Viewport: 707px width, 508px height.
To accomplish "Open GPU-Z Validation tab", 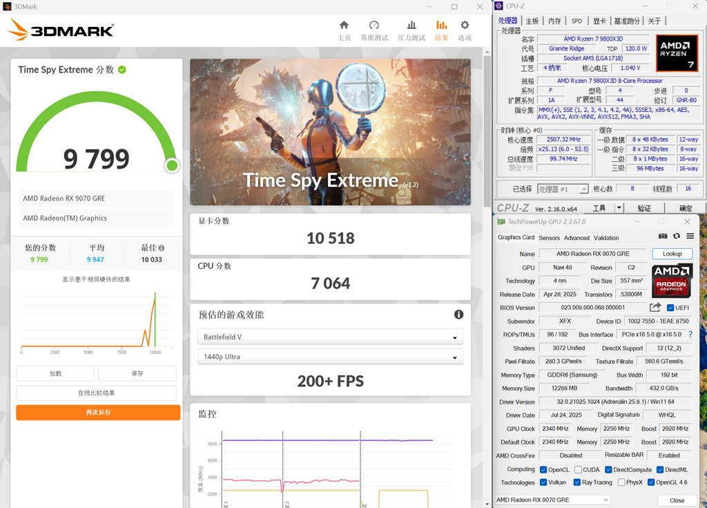I will (606, 238).
